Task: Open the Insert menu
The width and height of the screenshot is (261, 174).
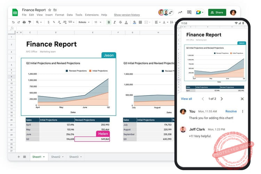Action: pos(49,15)
